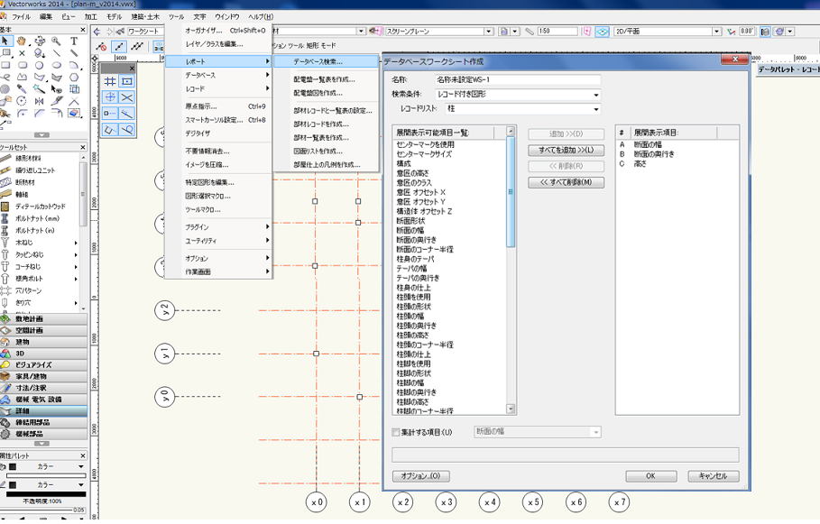Click すべてを追加 >>(L) button
The width and height of the screenshot is (820, 524).
click(566, 150)
